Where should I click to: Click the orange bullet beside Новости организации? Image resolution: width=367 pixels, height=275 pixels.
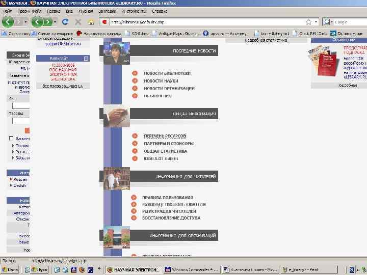coord(135,88)
